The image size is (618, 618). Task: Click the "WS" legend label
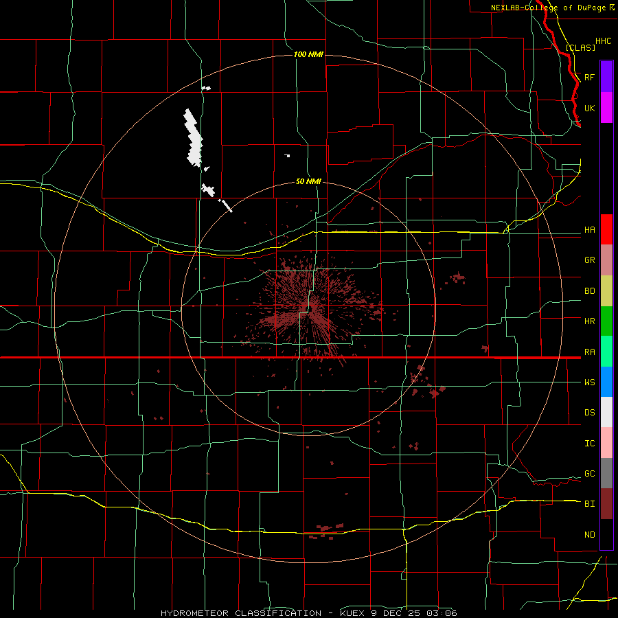(x=589, y=382)
